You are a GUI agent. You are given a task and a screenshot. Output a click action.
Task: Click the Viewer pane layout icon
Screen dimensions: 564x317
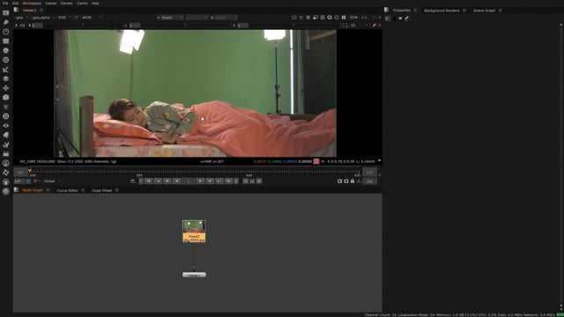click(16, 10)
